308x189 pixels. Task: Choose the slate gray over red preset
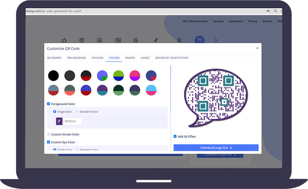coord(54,90)
